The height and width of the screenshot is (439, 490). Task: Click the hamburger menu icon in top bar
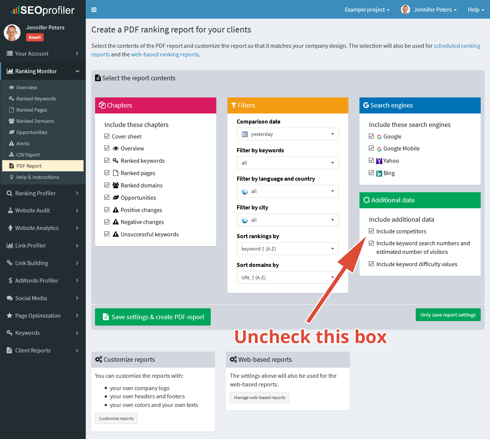pos(94,10)
